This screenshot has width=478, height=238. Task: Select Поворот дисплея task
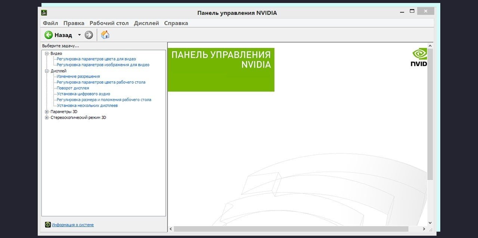[x=73, y=88]
